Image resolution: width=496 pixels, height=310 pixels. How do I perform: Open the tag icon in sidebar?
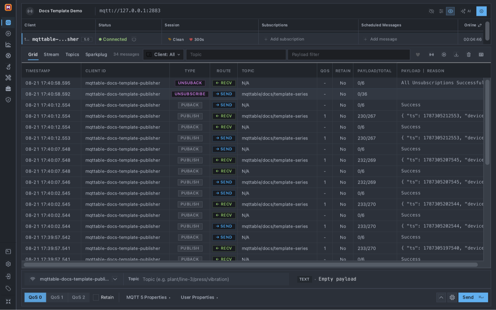tap(8, 289)
